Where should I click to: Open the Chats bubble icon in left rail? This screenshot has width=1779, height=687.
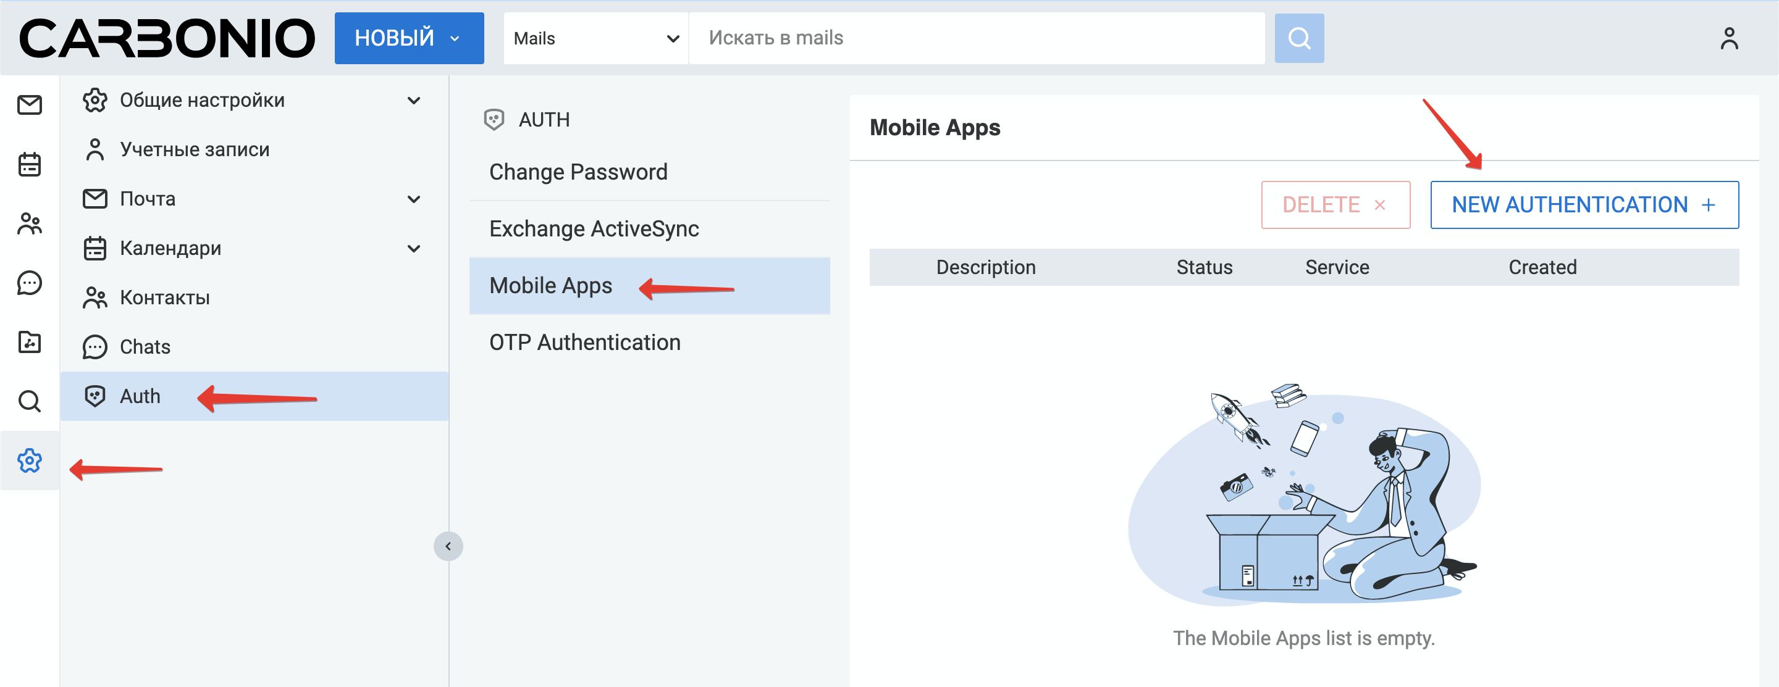pyautogui.click(x=30, y=283)
